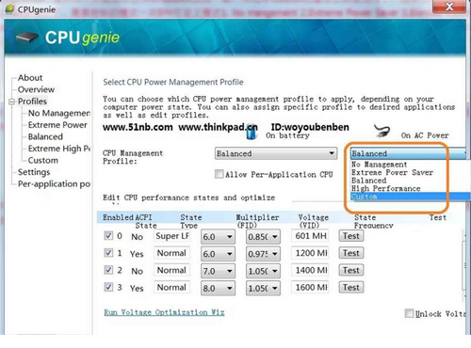Click the AC power plug icon
471x348 pixels.
382,131
